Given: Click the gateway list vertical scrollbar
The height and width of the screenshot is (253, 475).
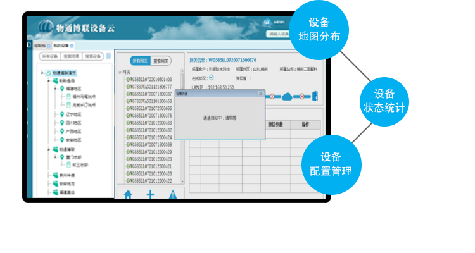Looking at the screenshot, I should click(x=183, y=126).
